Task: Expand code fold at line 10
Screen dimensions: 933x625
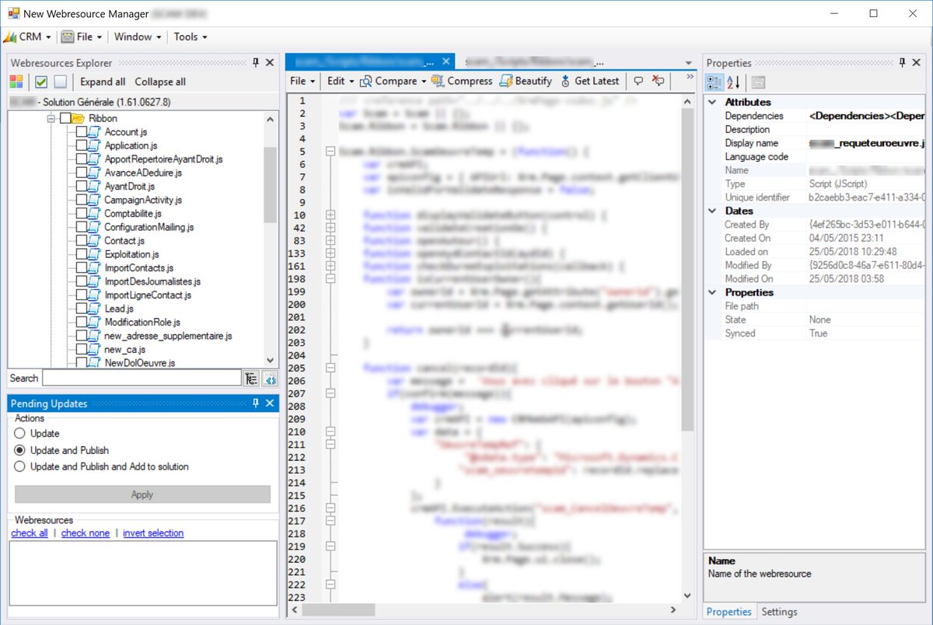Action: (x=330, y=215)
